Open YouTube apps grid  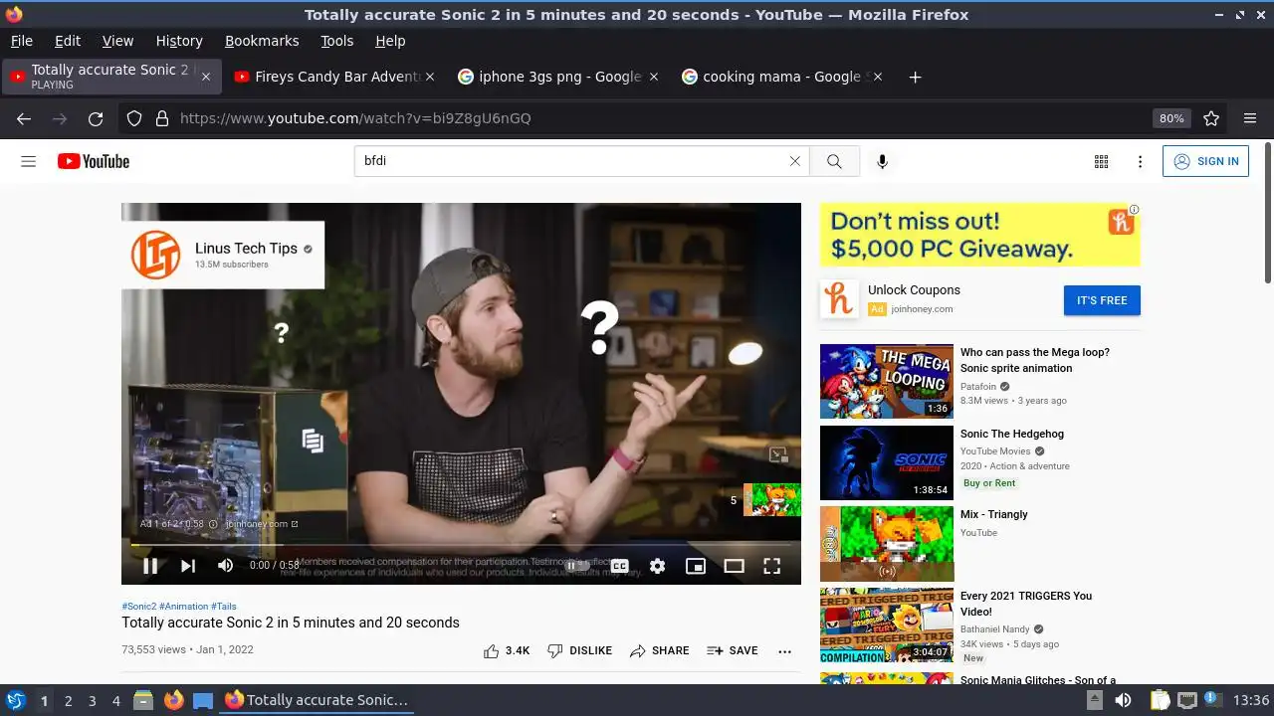(1101, 161)
